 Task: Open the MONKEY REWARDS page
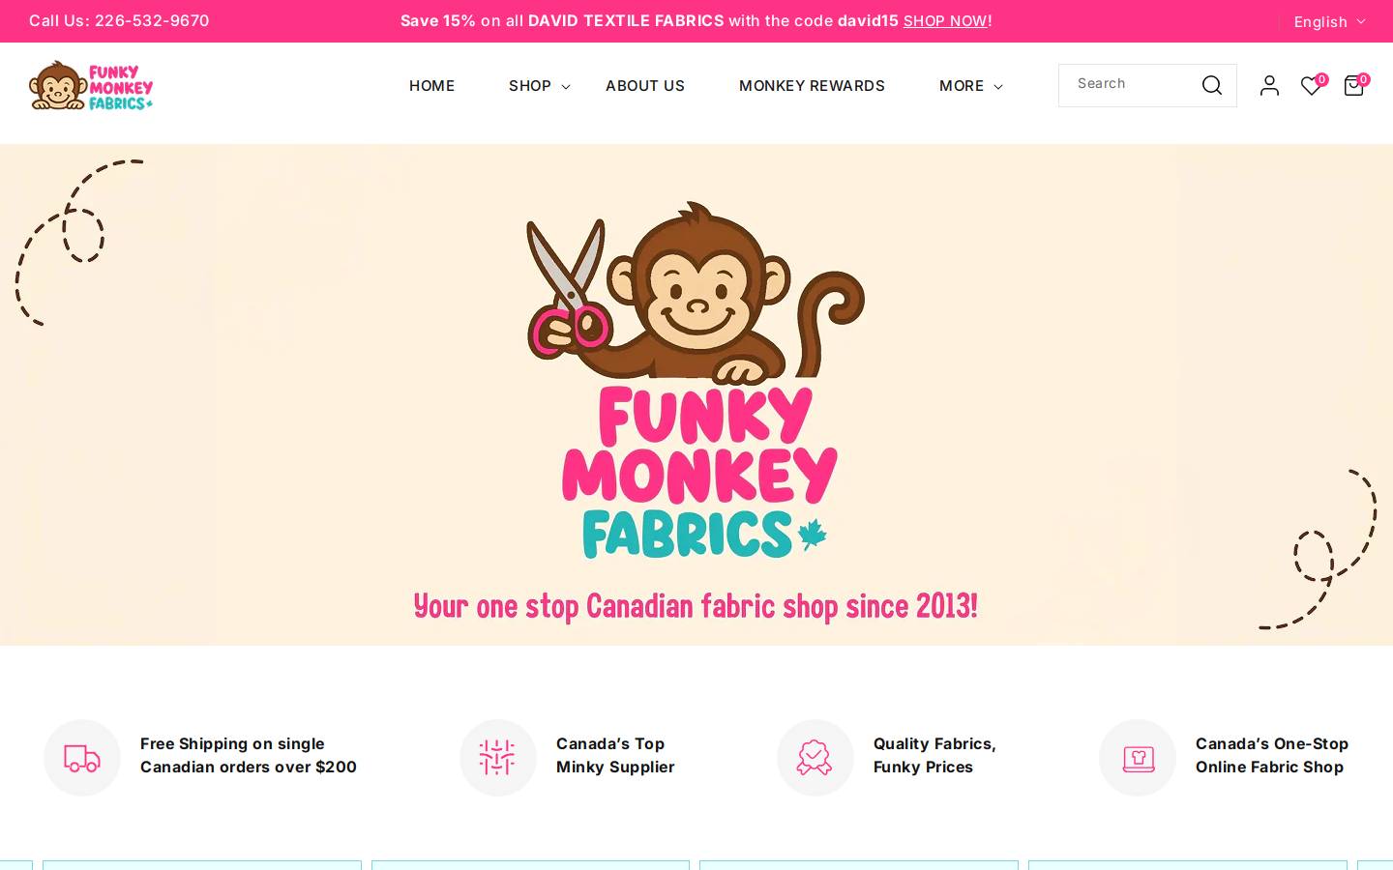pyautogui.click(x=812, y=86)
